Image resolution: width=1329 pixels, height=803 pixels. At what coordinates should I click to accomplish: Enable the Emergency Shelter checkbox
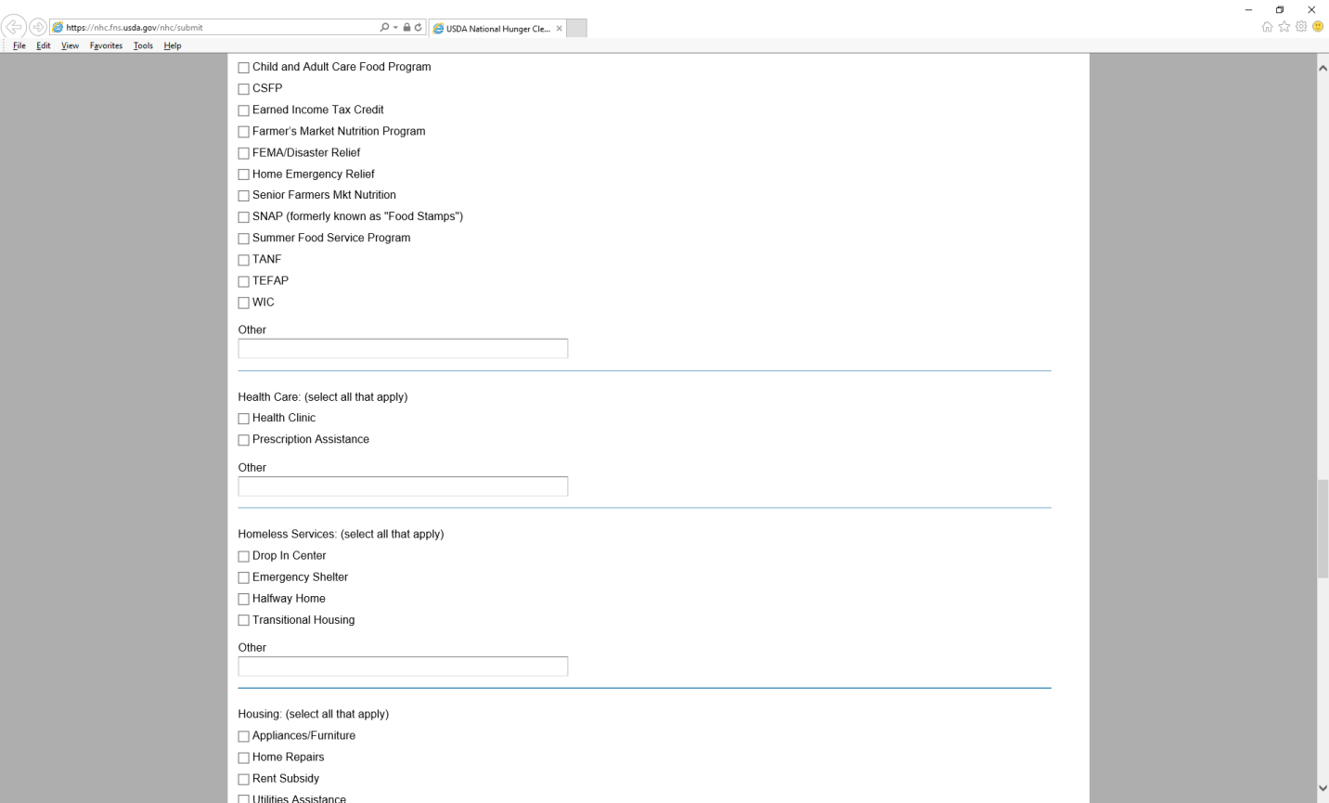point(244,577)
